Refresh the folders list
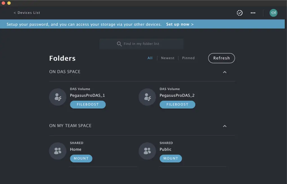 pyautogui.click(x=222, y=58)
